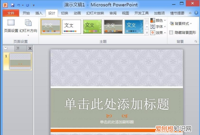
Task: Click the 效果 (Effects) theme icon
Action: point(153,33)
